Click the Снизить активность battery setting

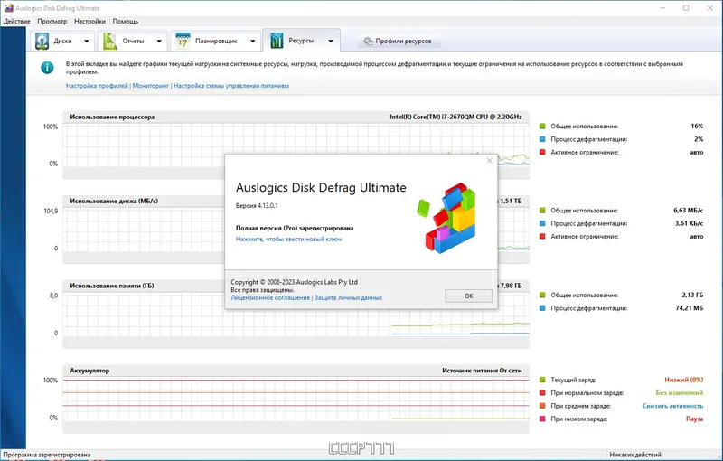coord(672,406)
